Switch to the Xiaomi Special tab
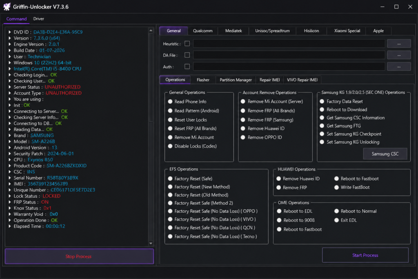 click(347, 31)
